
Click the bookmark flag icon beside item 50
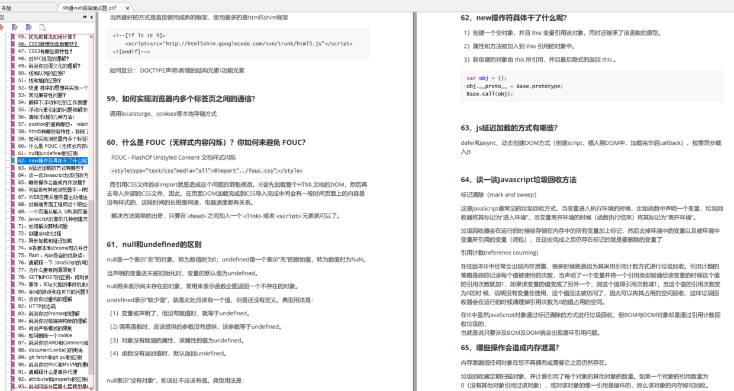(x=13, y=73)
